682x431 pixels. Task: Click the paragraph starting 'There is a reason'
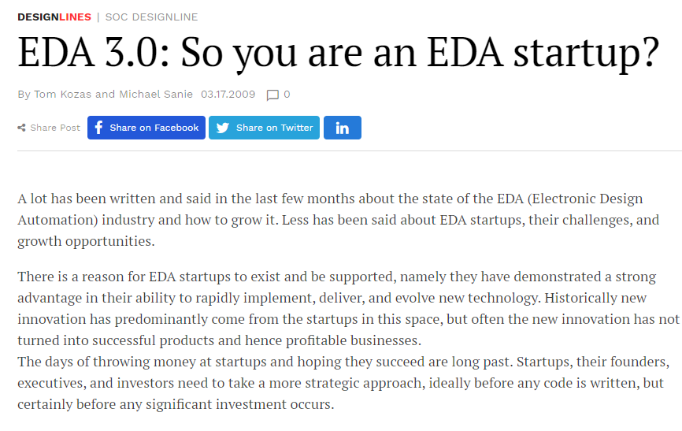[x=348, y=308]
